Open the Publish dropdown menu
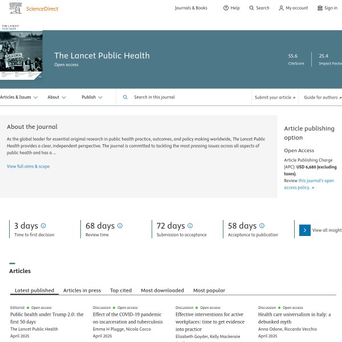Viewport: 342px width, 342px height. pyautogui.click(x=92, y=97)
